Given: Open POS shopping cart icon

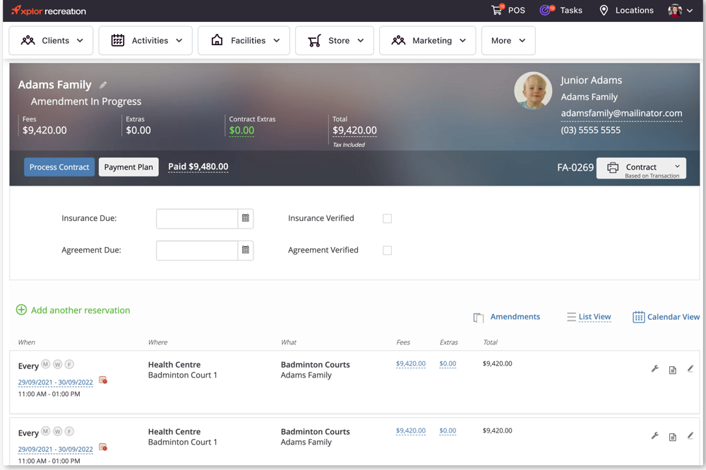Looking at the screenshot, I should pos(497,11).
